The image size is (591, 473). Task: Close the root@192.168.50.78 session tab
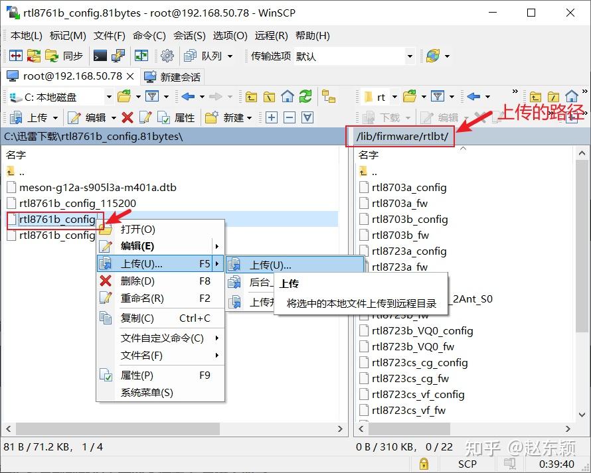(x=130, y=76)
